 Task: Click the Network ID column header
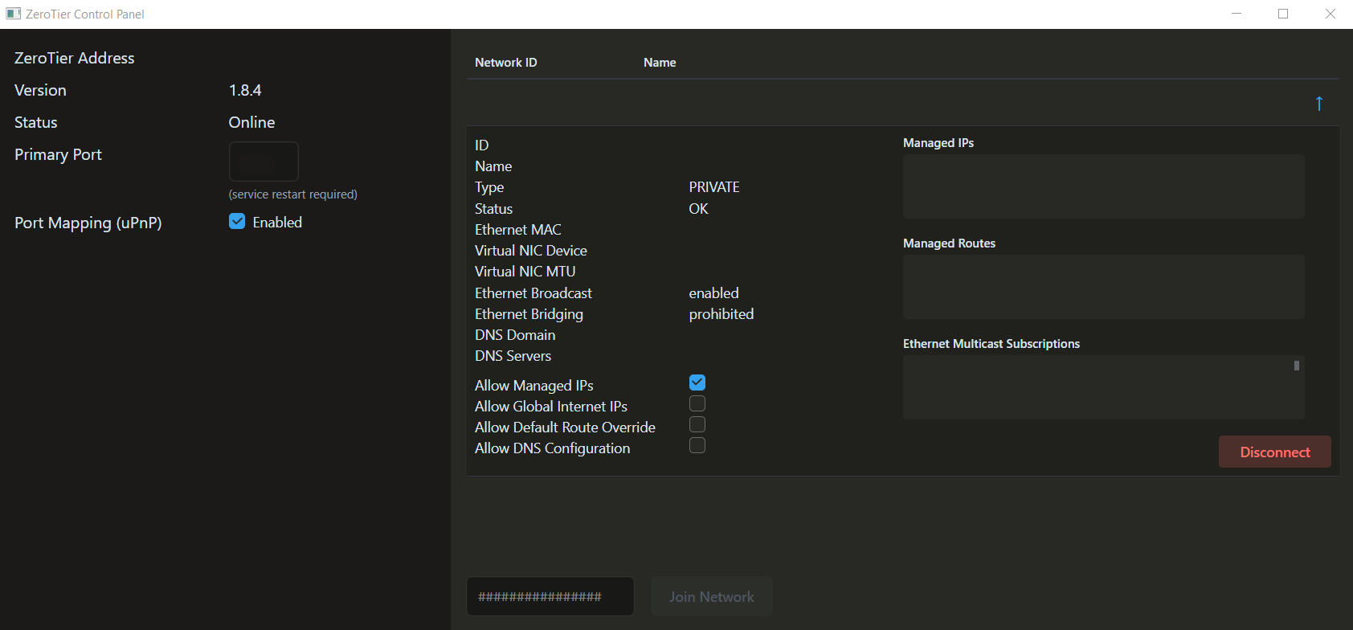(505, 63)
